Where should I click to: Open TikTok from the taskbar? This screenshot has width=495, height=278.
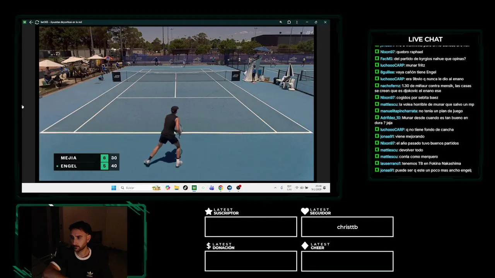click(x=185, y=188)
